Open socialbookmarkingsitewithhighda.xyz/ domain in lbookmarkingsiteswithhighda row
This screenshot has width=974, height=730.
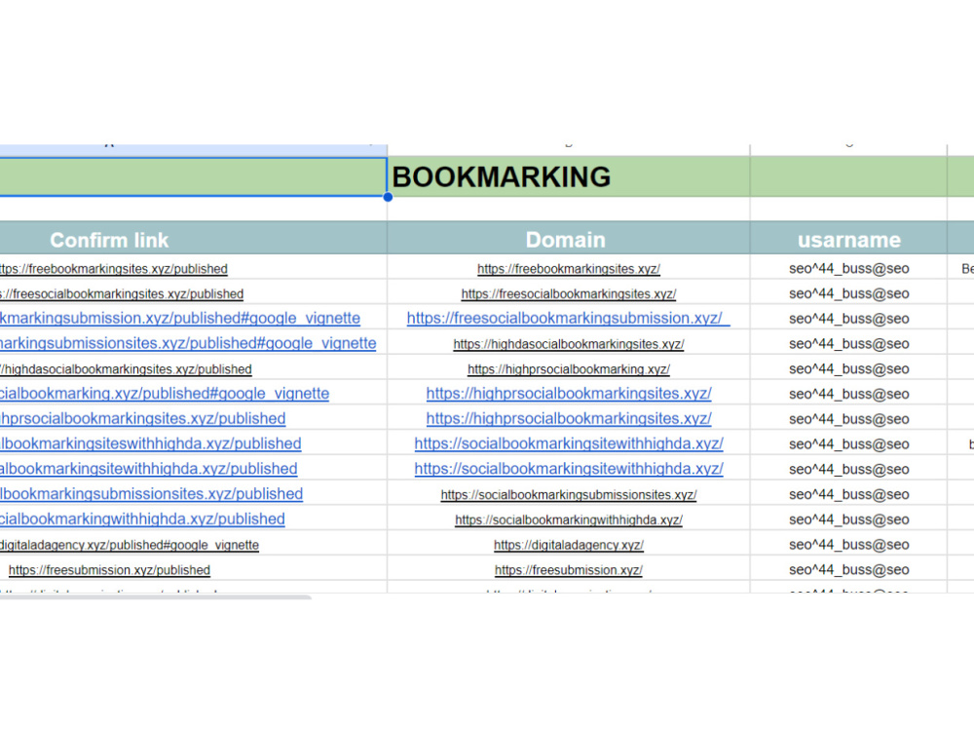tap(569, 443)
